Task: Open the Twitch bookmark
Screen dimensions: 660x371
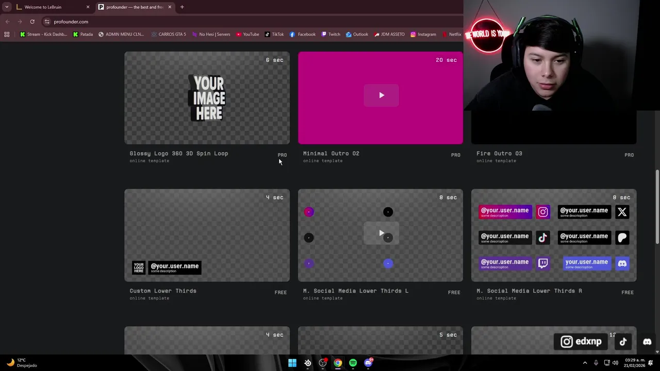Action: pos(331,35)
